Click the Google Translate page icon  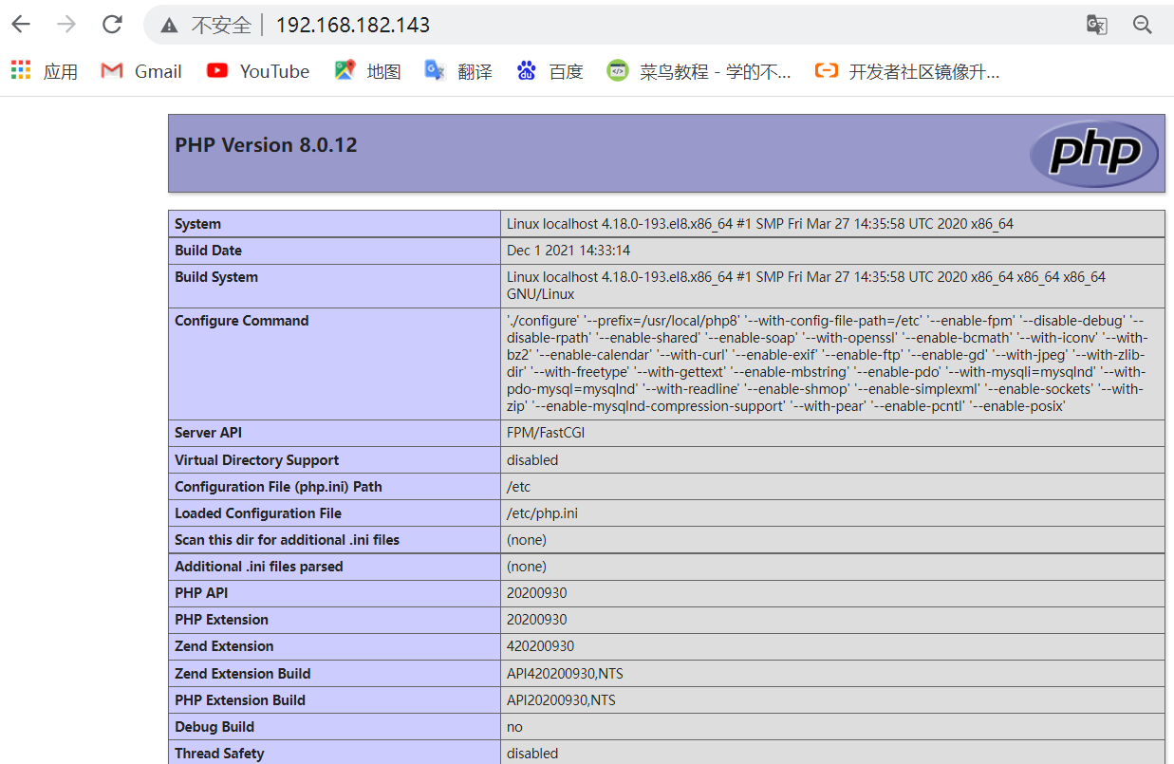pos(1096,26)
